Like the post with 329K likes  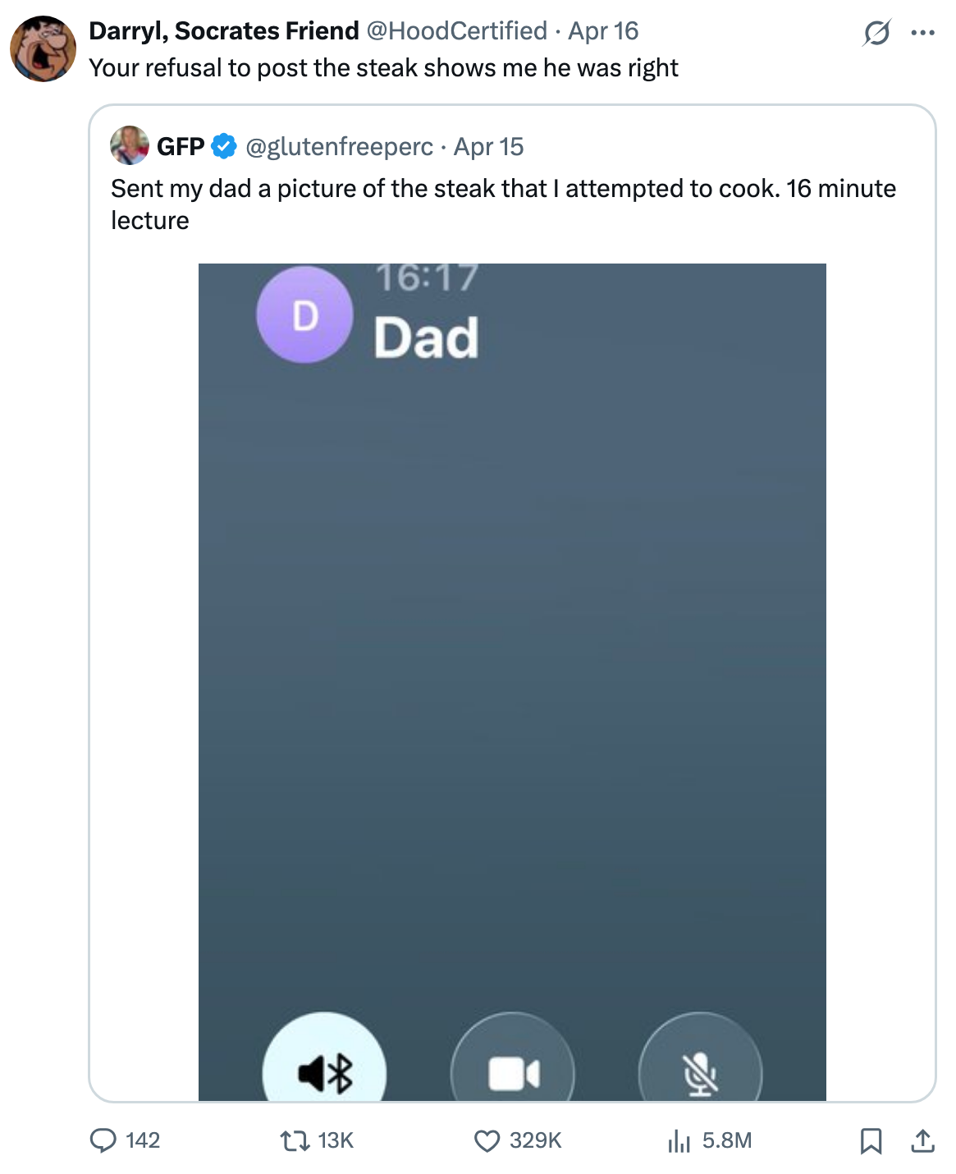click(x=487, y=1140)
